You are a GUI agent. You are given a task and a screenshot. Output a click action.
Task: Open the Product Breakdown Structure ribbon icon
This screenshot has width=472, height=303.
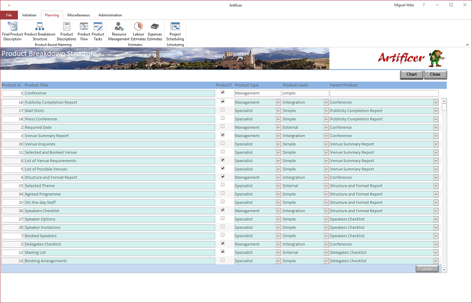pyautogui.click(x=40, y=32)
